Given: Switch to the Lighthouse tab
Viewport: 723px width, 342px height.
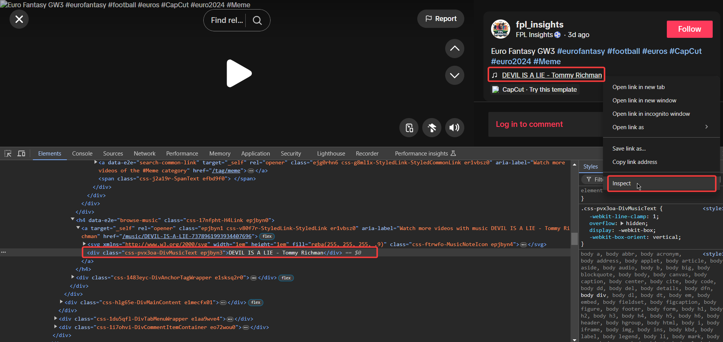Looking at the screenshot, I should [331, 154].
